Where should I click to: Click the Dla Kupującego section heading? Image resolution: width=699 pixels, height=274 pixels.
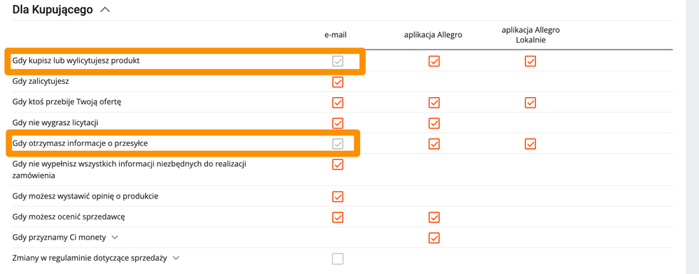tap(53, 10)
